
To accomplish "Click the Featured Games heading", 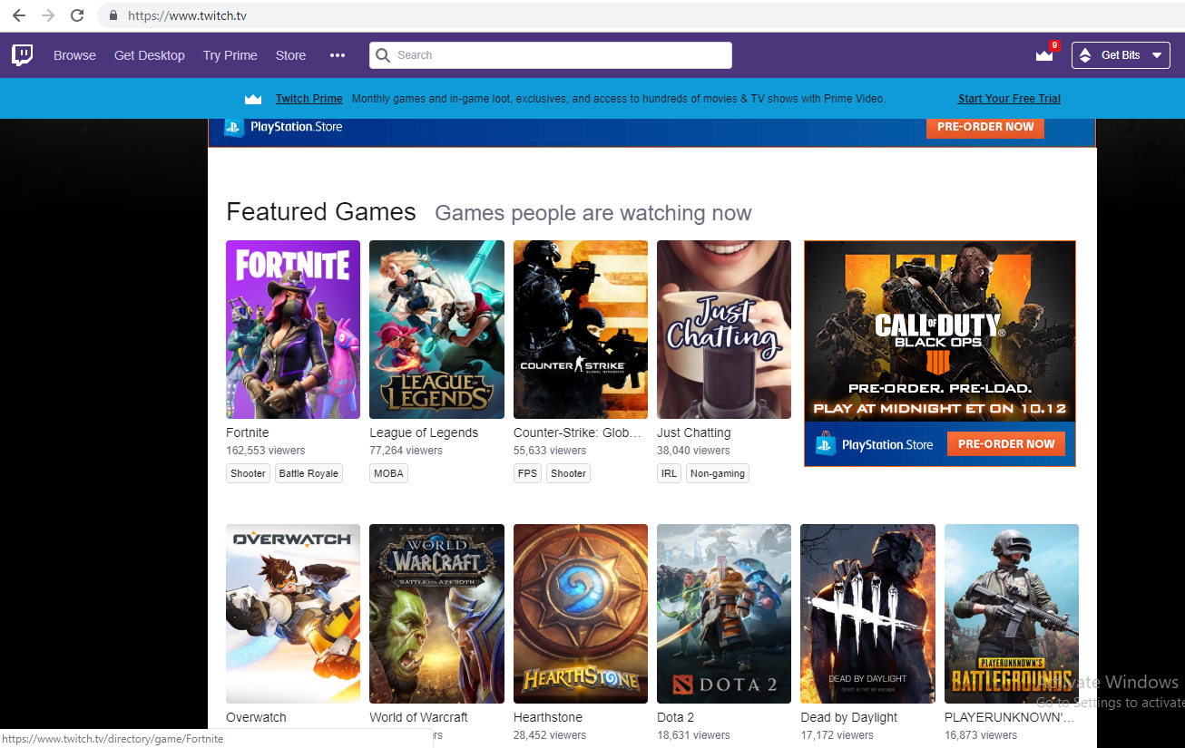I will [321, 212].
